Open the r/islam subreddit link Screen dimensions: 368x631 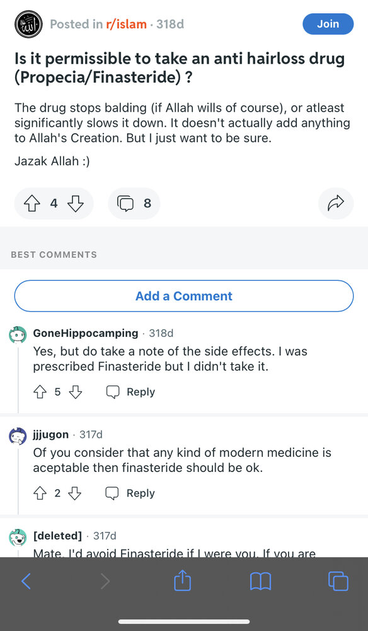click(x=126, y=24)
